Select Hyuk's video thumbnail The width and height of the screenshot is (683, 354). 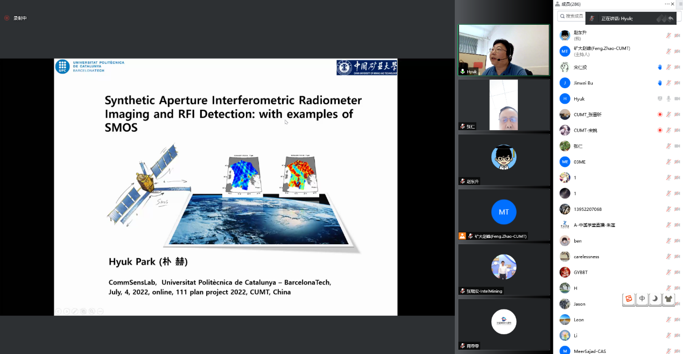[x=504, y=50]
